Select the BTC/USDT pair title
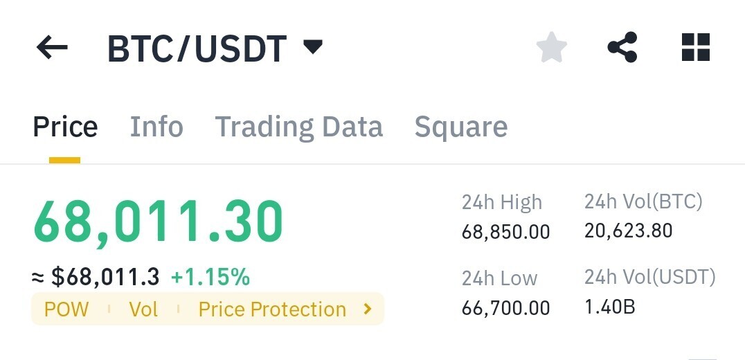This screenshot has height=360, width=745. tap(197, 48)
